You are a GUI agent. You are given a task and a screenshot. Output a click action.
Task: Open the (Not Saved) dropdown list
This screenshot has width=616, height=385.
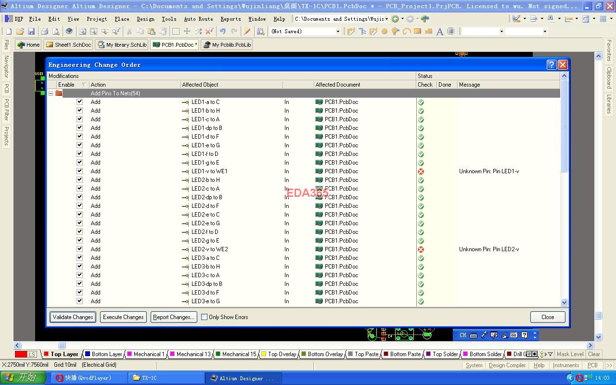pos(337,31)
